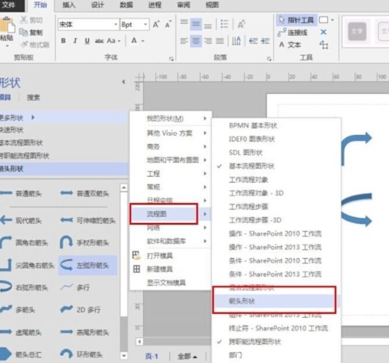The width and height of the screenshot is (389, 363).
Task: Open the font size 8pt dropdown
Action: [145, 24]
